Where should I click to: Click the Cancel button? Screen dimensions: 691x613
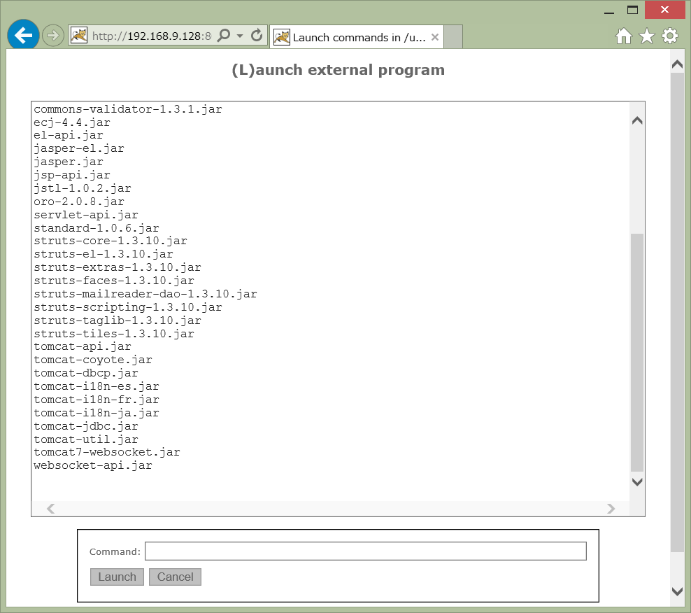(176, 577)
